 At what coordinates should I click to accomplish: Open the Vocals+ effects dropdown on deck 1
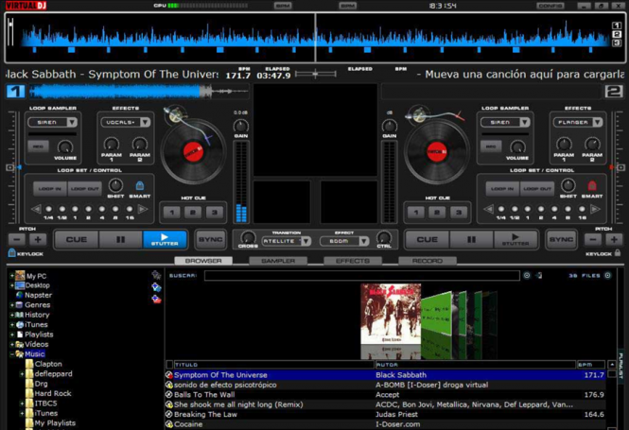[x=127, y=122]
